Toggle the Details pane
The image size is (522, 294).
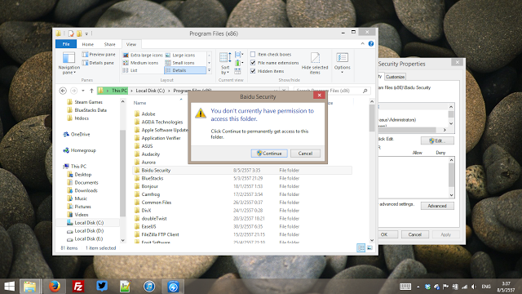[x=98, y=63]
